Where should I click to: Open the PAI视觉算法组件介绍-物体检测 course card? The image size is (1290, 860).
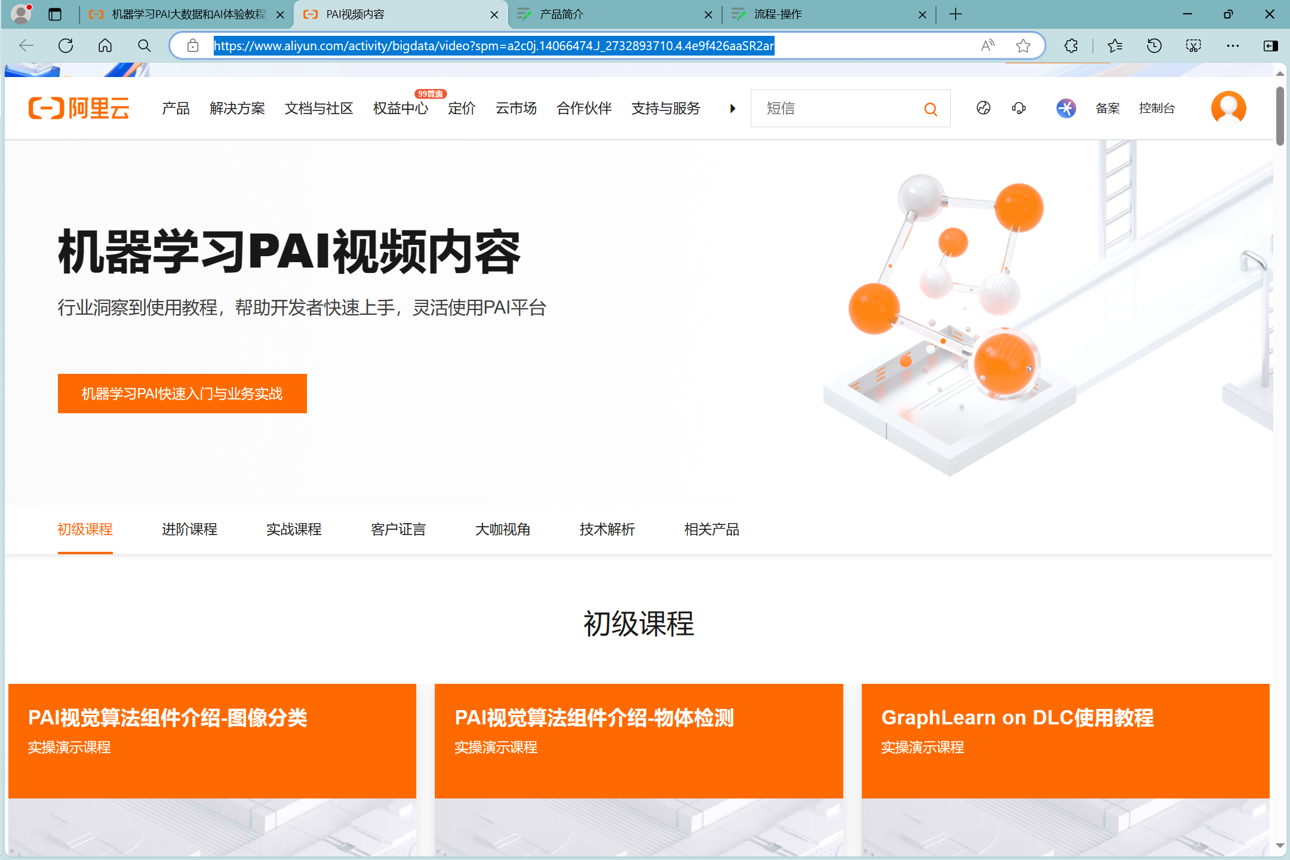639,769
